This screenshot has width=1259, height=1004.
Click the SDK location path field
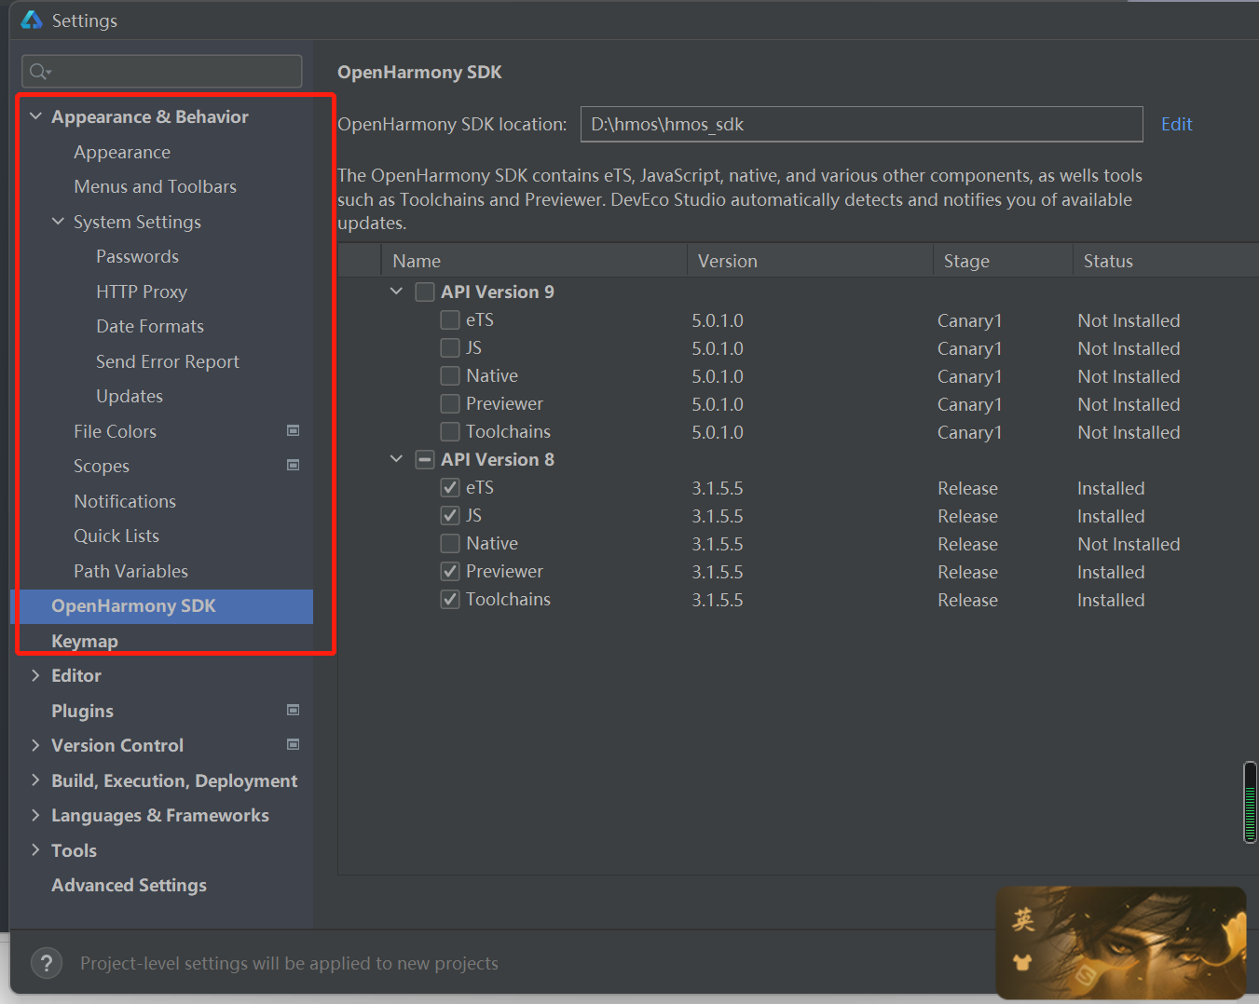pos(861,124)
